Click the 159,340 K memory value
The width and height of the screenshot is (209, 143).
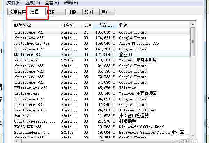point(105,43)
